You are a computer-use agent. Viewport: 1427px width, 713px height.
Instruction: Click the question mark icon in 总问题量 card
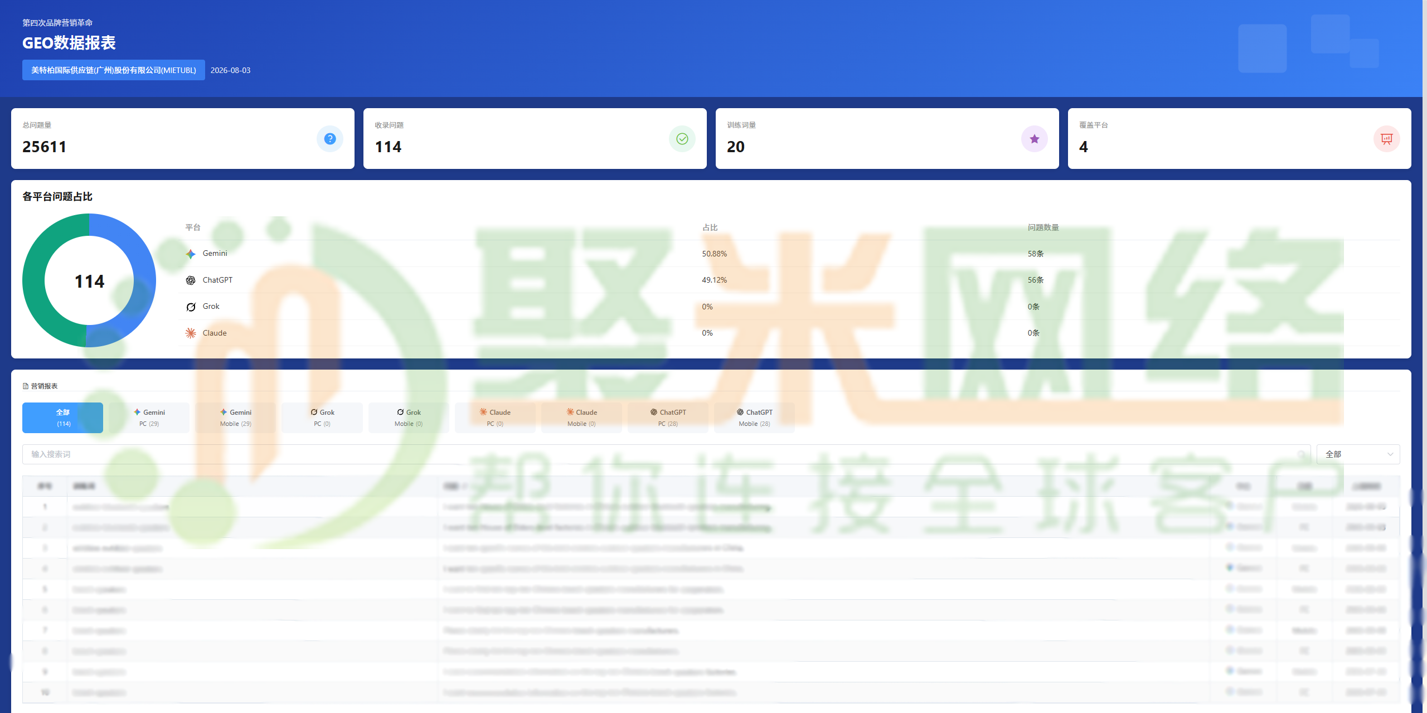point(330,139)
